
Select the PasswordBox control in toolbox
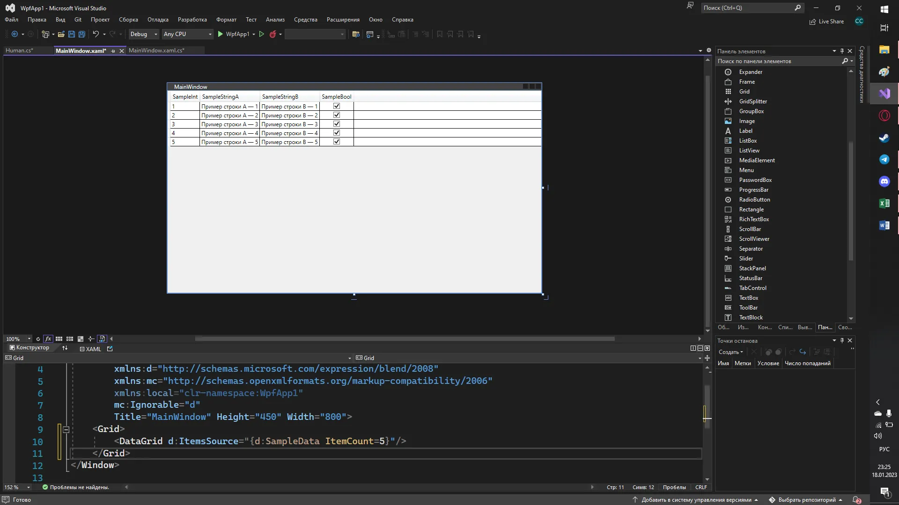pos(755,180)
